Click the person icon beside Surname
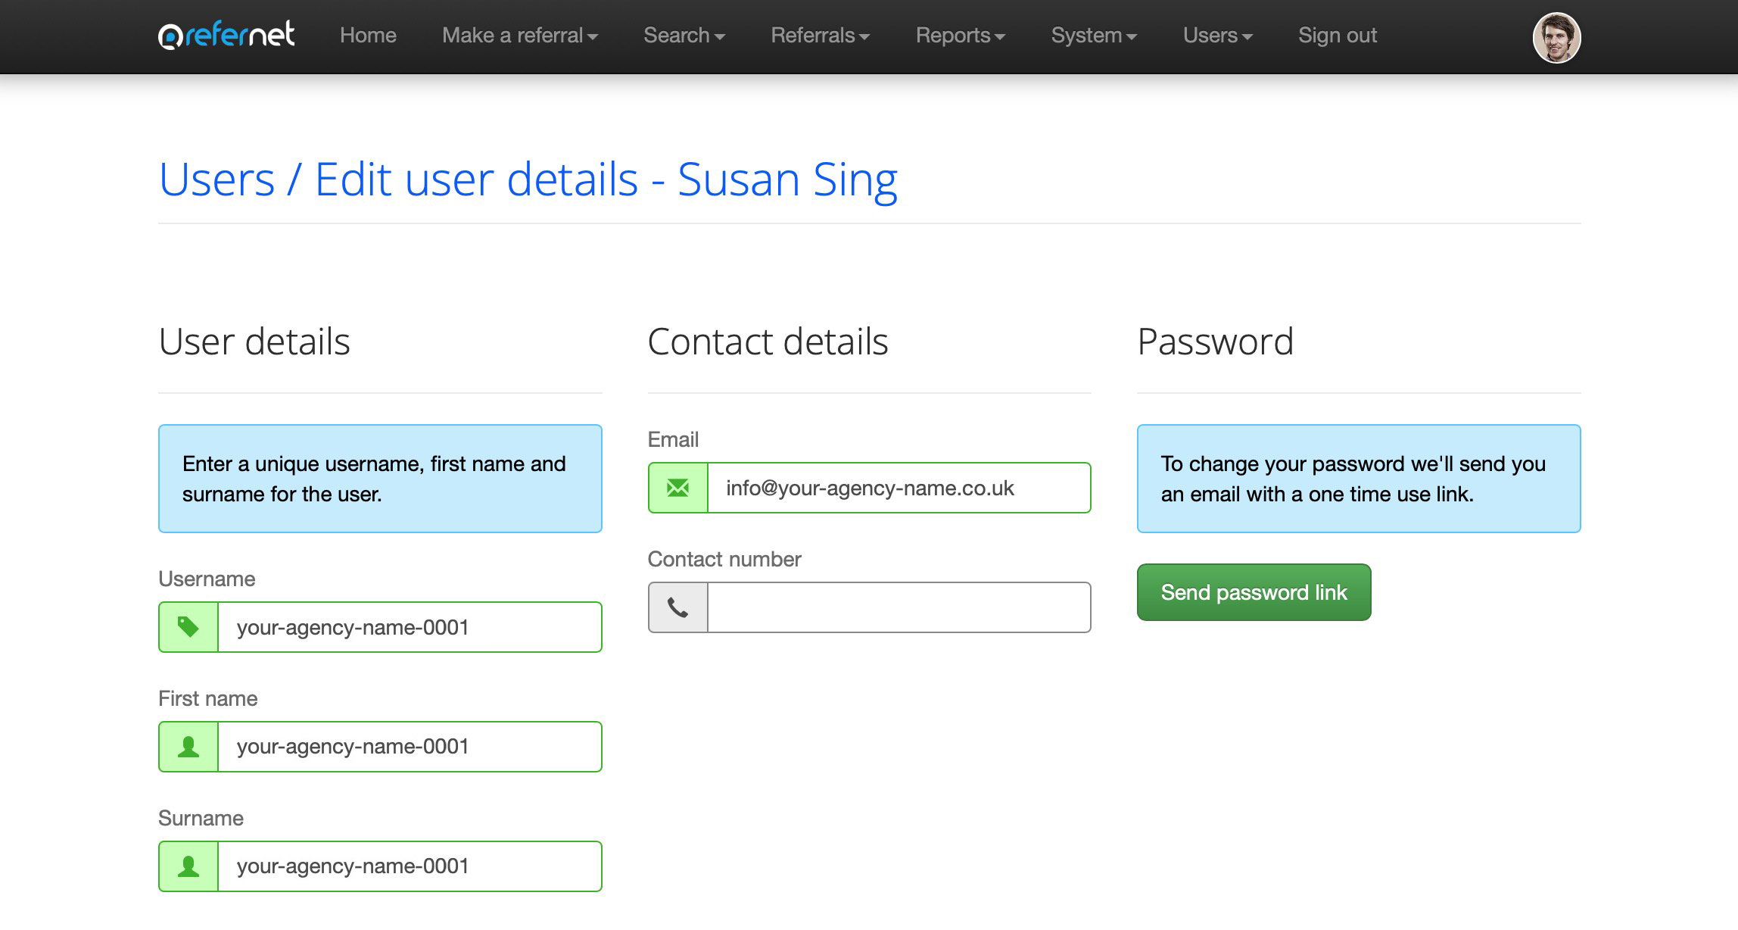The image size is (1738, 930). pyautogui.click(x=188, y=866)
